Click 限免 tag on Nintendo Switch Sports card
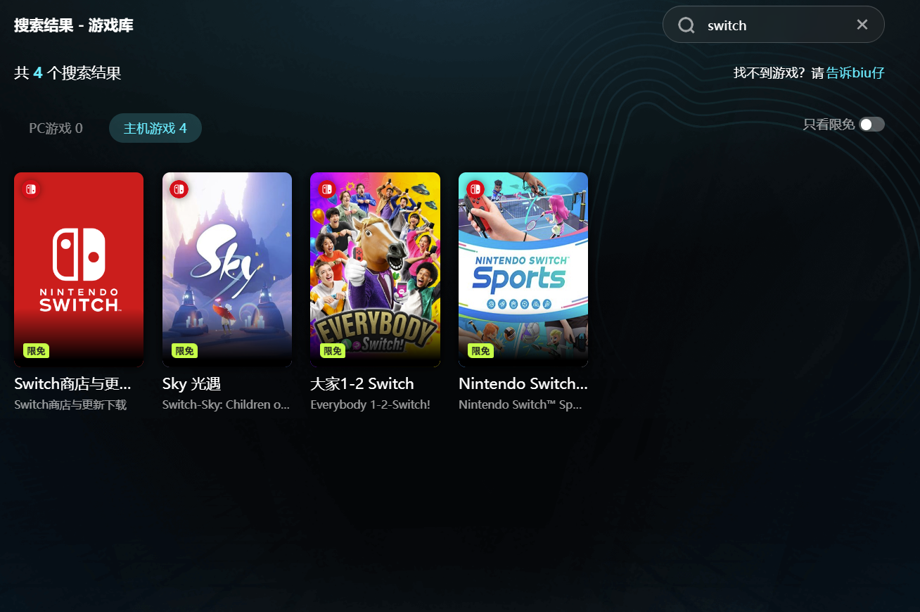 point(480,351)
